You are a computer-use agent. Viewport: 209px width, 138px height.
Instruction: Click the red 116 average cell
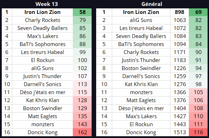tap(198, 132)
